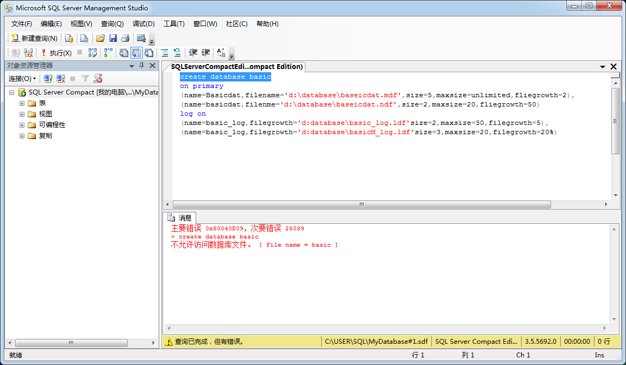Open the 编辑(E) menu
This screenshot has width=626, height=365.
pyautogui.click(x=51, y=23)
